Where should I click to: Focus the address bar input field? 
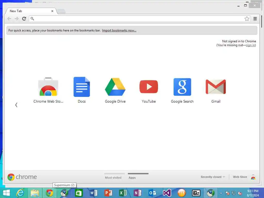[140, 19]
